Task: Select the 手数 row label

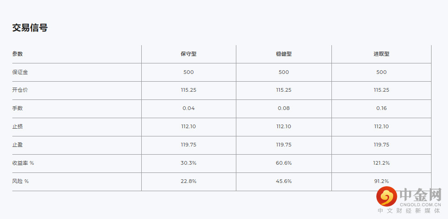Action: click(18, 109)
